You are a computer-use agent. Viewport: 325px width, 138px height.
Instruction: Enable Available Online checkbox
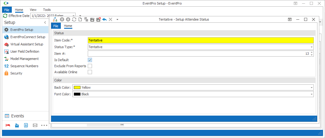[90, 72]
